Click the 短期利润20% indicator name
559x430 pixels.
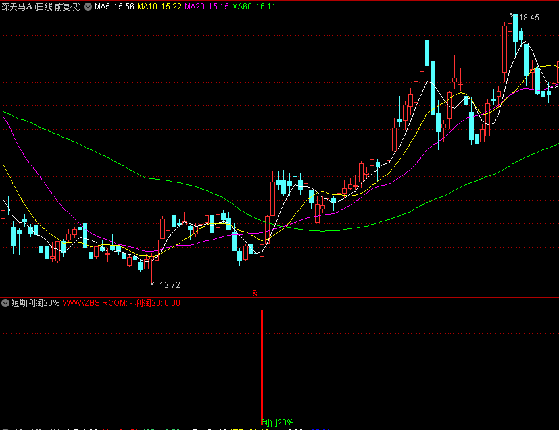[x=36, y=303]
